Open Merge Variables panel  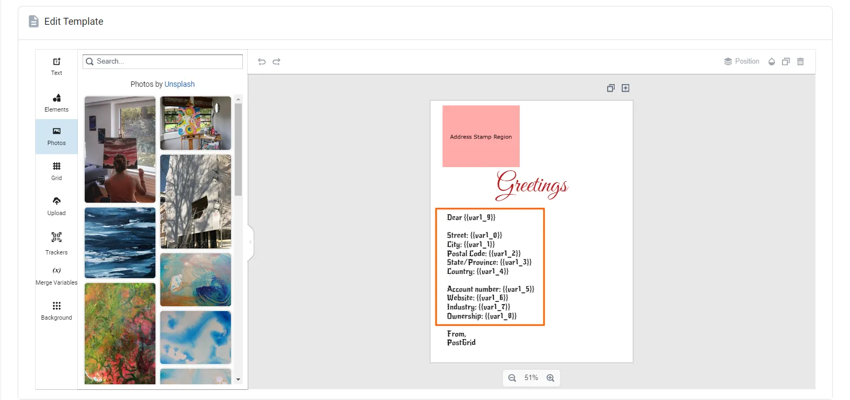(57, 276)
